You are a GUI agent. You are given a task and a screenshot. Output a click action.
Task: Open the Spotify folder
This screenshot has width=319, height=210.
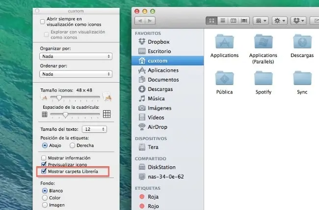(x=264, y=82)
